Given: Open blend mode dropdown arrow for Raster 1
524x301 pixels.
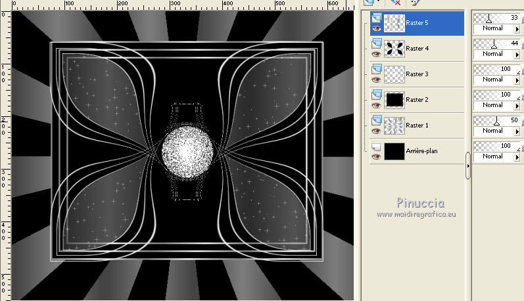Looking at the screenshot, I should tap(517, 131).
